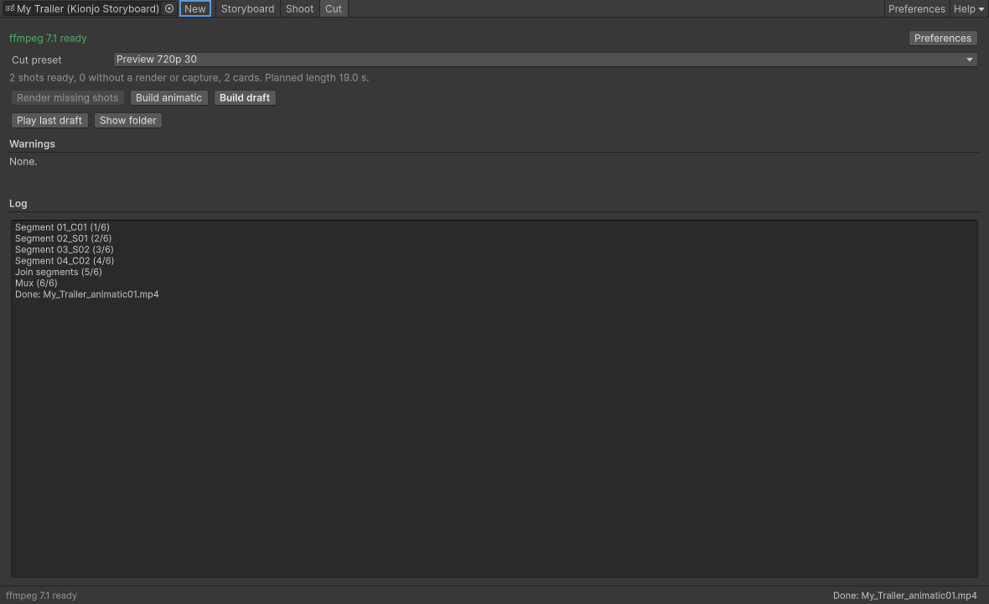The height and width of the screenshot is (604, 989).
Task: Click log line 'Segment 04_C02 (4/6)'
Action: pyautogui.click(x=65, y=261)
